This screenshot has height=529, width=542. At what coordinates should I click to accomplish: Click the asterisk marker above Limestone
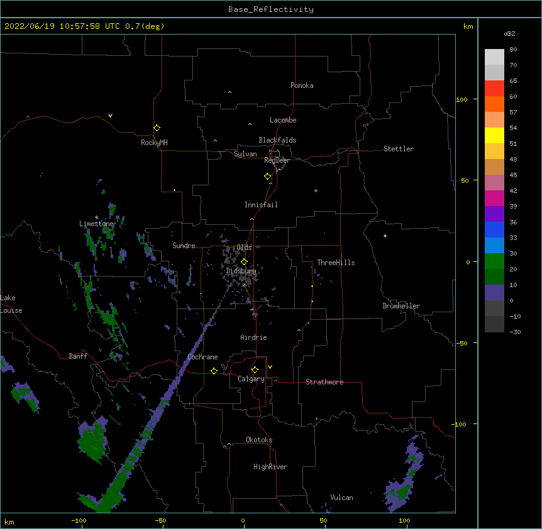[97, 217]
